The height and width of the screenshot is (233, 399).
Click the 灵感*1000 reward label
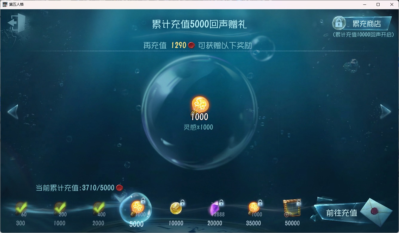coord(198,127)
